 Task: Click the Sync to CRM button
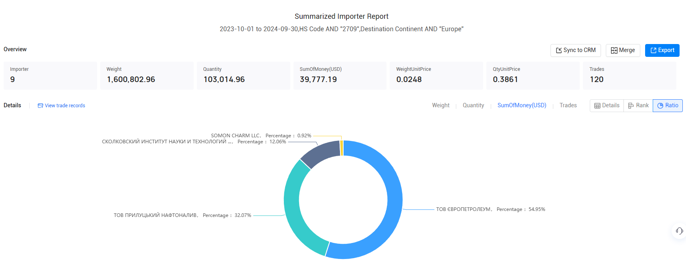pos(575,50)
